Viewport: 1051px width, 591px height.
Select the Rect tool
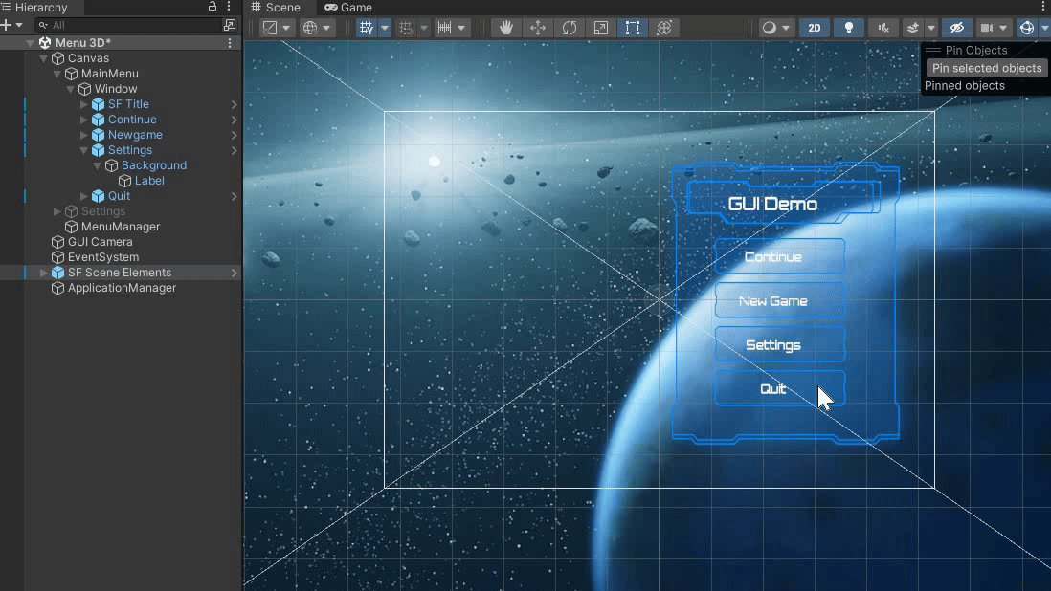(632, 28)
